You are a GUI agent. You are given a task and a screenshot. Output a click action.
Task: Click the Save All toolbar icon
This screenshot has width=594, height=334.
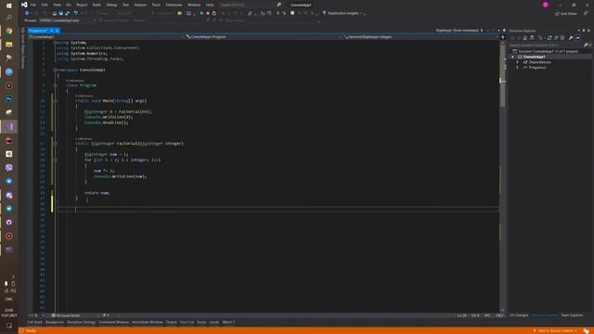click(67, 13)
